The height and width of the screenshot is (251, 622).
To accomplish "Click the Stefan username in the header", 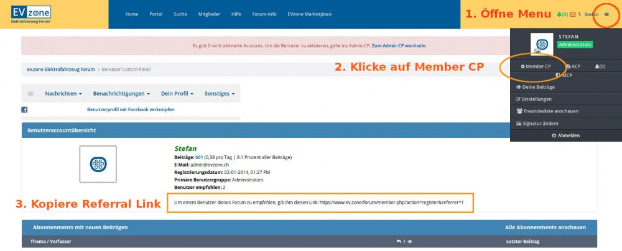I will (591, 14).
